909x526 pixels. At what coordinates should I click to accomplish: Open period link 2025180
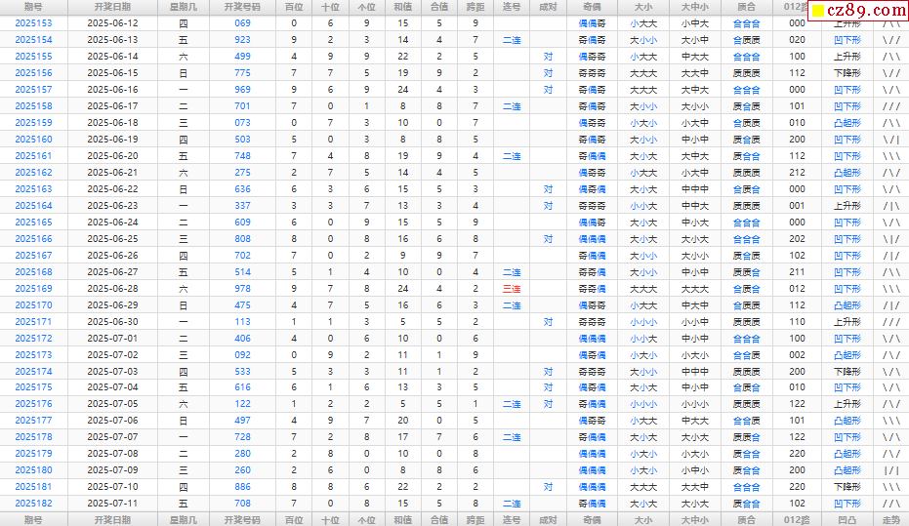[33, 470]
